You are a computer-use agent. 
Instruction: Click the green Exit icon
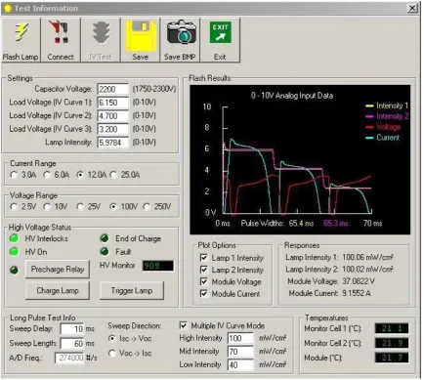221,32
